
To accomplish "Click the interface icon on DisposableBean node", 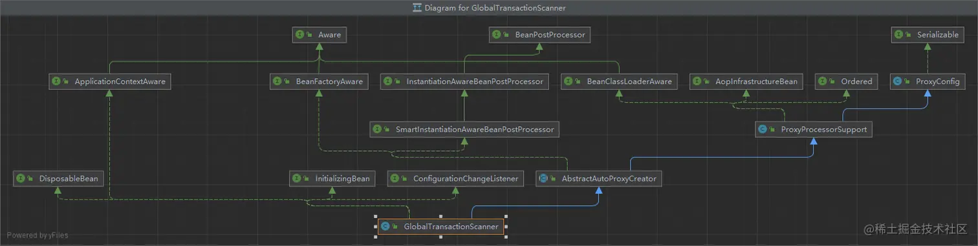I will tap(21, 178).
